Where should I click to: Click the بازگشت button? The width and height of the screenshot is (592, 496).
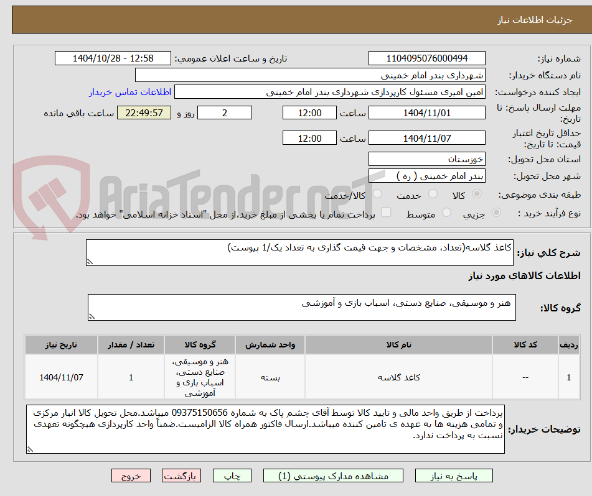pos(181,475)
